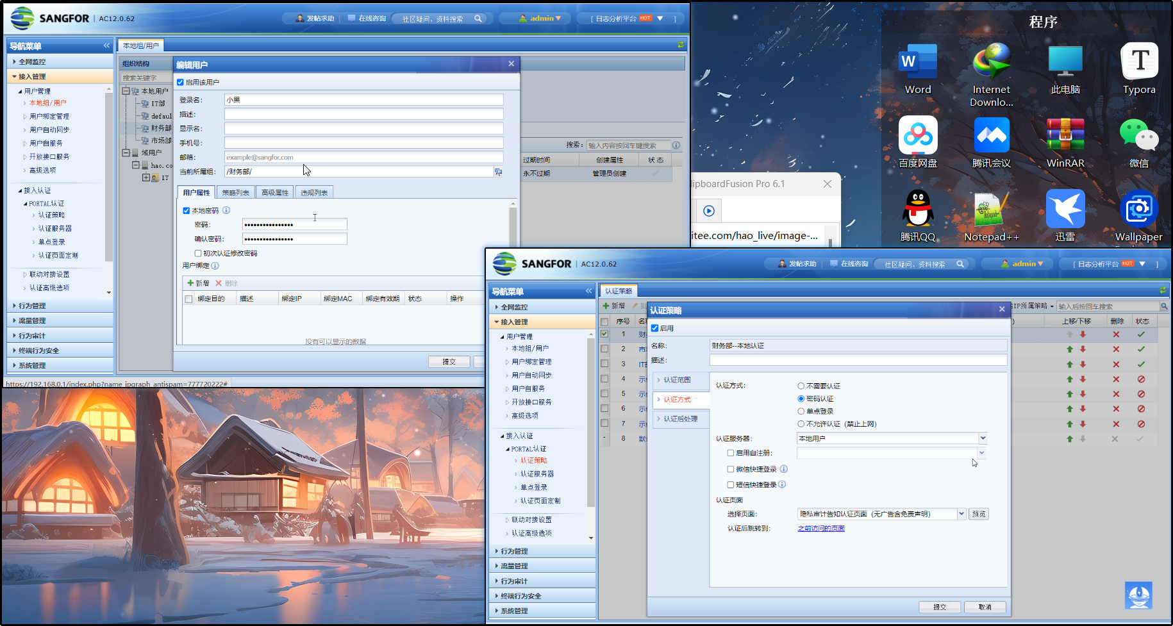Click the refresh icon in the 认证策略 window
Image resolution: width=1173 pixels, height=626 pixels.
pyautogui.click(x=1163, y=290)
